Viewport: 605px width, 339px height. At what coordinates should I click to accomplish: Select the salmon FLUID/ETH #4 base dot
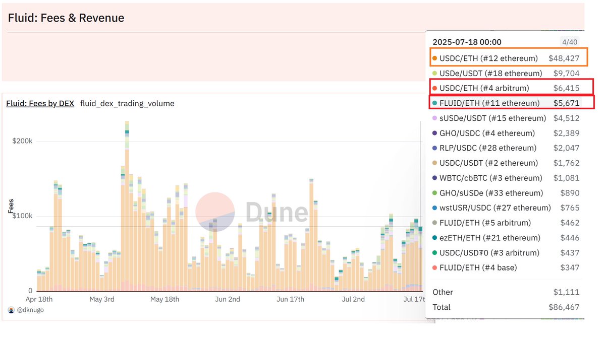click(434, 268)
